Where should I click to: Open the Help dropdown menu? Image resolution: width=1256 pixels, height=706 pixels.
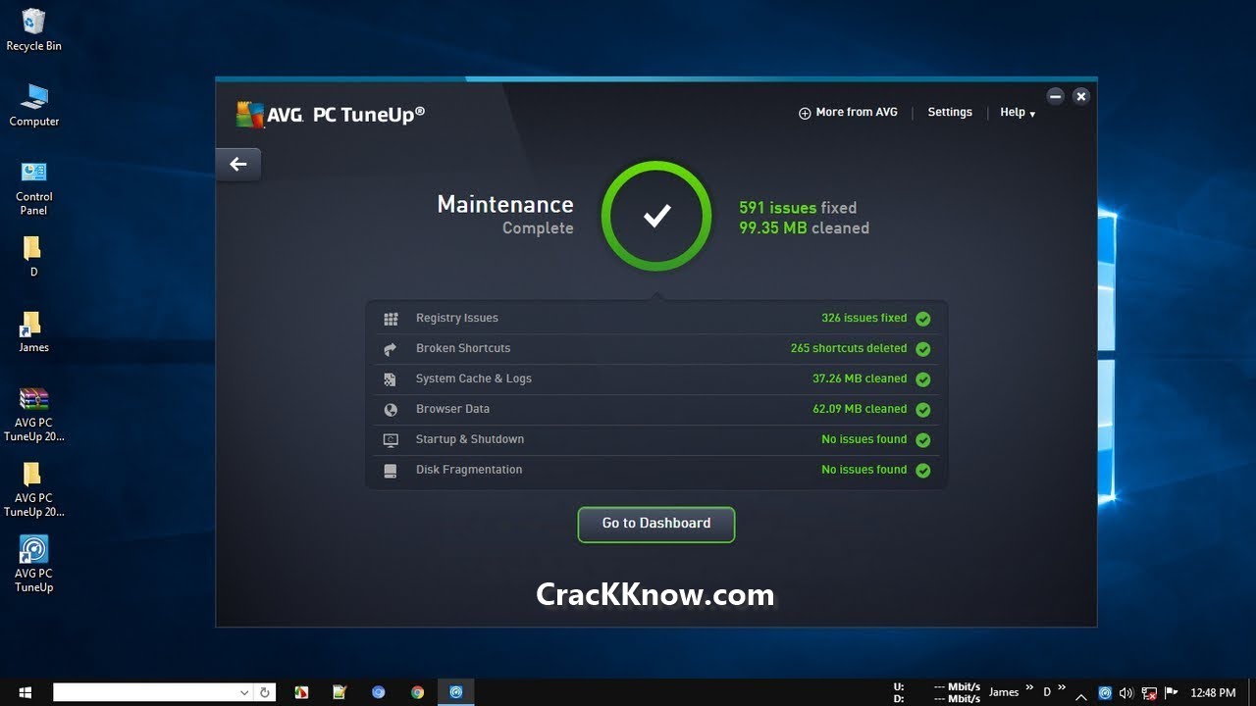point(1018,113)
